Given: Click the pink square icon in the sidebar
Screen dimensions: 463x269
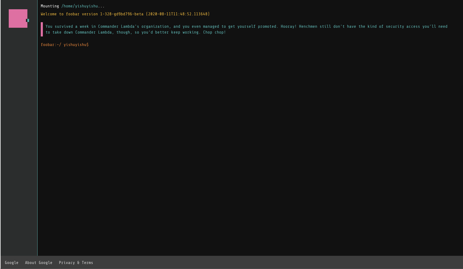Looking at the screenshot, I should point(18,18).
